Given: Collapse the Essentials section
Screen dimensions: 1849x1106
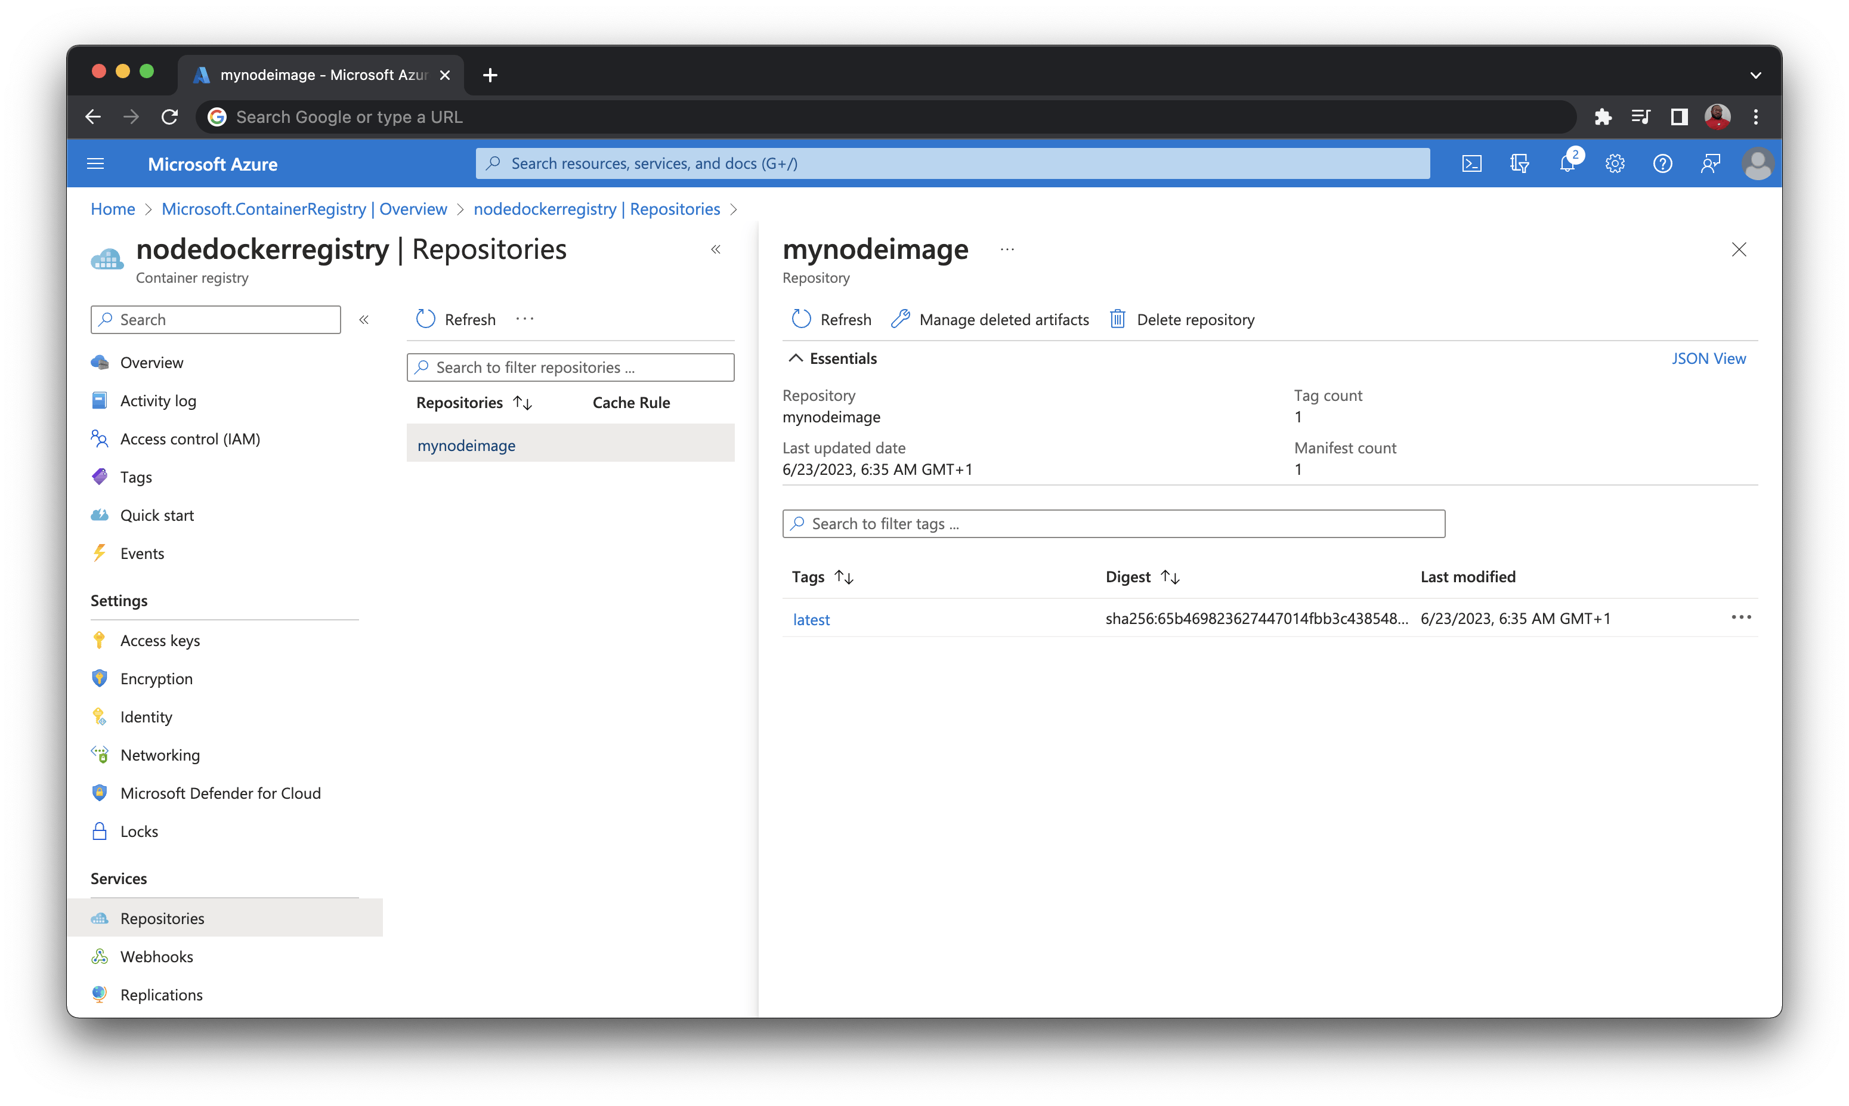Looking at the screenshot, I should [x=796, y=359].
